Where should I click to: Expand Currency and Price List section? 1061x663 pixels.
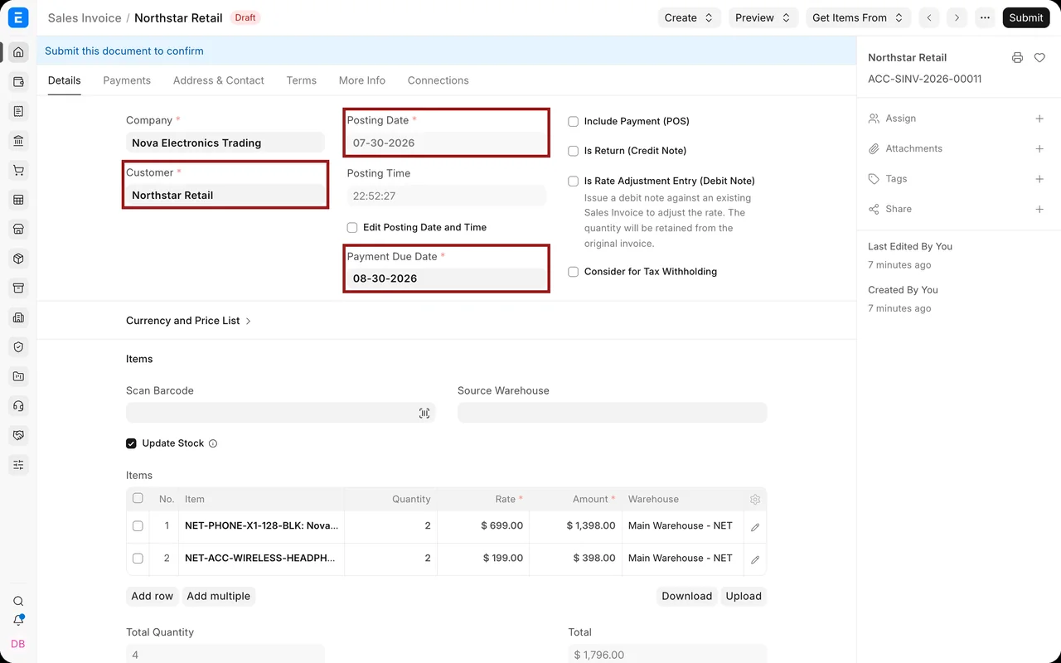pos(188,321)
